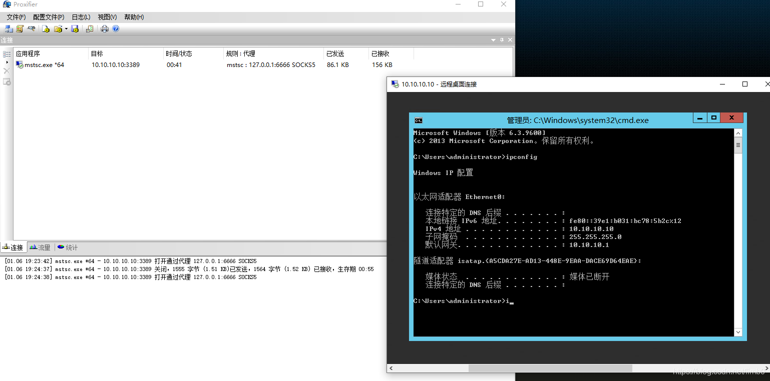Click Remote Desktop window title icon
Viewport: 770px width, 381px height.
395,84
